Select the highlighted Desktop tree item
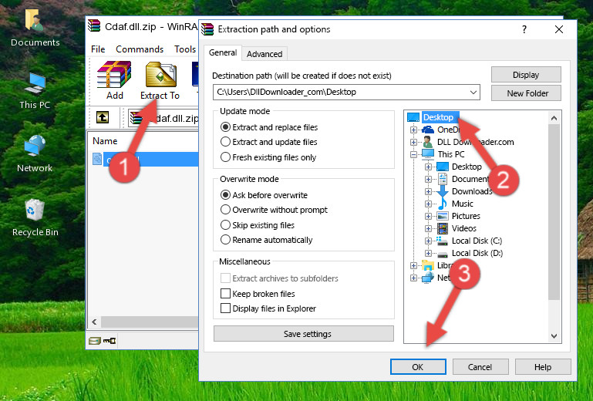 click(440, 117)
